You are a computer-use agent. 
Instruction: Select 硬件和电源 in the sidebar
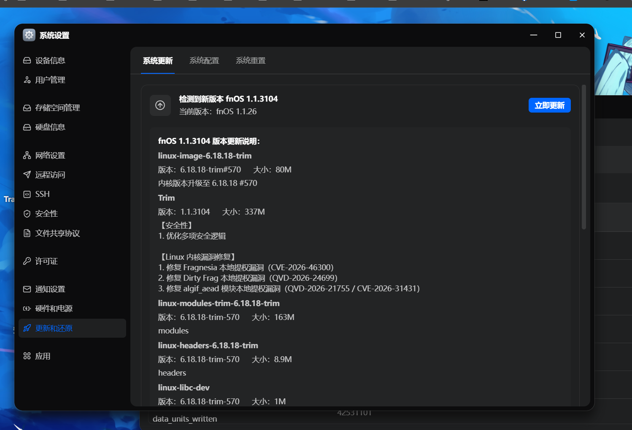(x=73, y=309)
